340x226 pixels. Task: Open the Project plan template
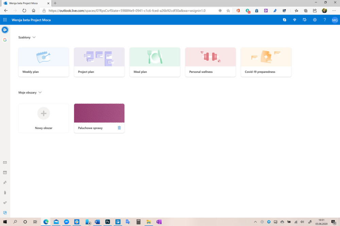[x=99, y=62]
